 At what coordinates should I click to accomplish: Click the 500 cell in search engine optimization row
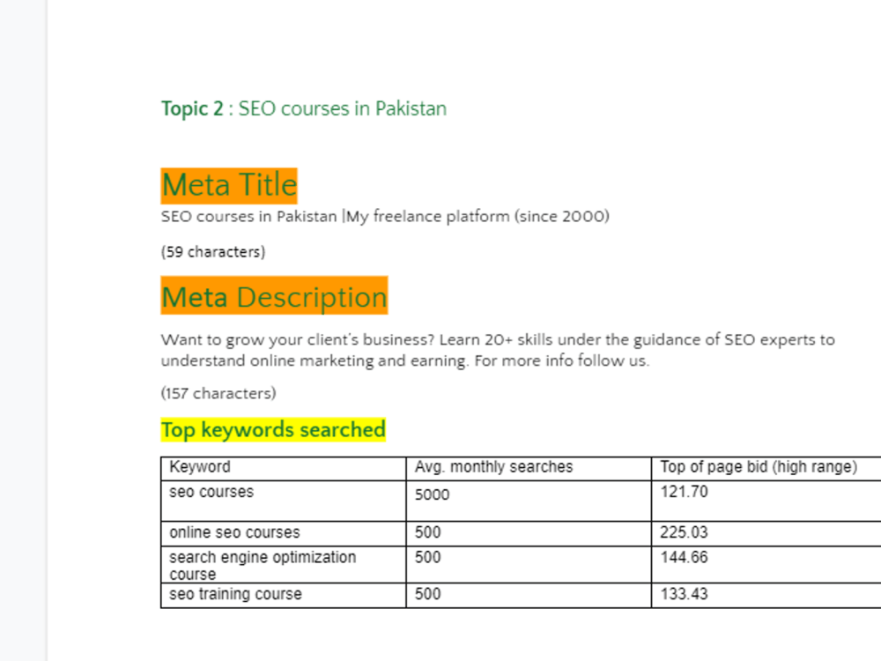(529, 565)
